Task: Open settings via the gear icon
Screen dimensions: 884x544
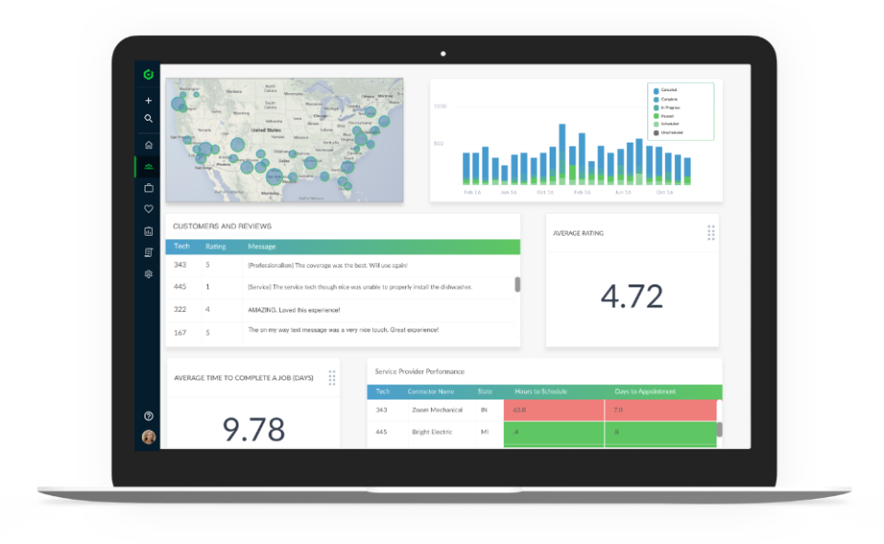Action: tap(148, 272)
